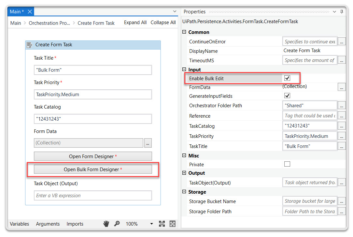Toggle the overview panel icon
Viewport: 353px width, 237px height.
pos(172,224)
